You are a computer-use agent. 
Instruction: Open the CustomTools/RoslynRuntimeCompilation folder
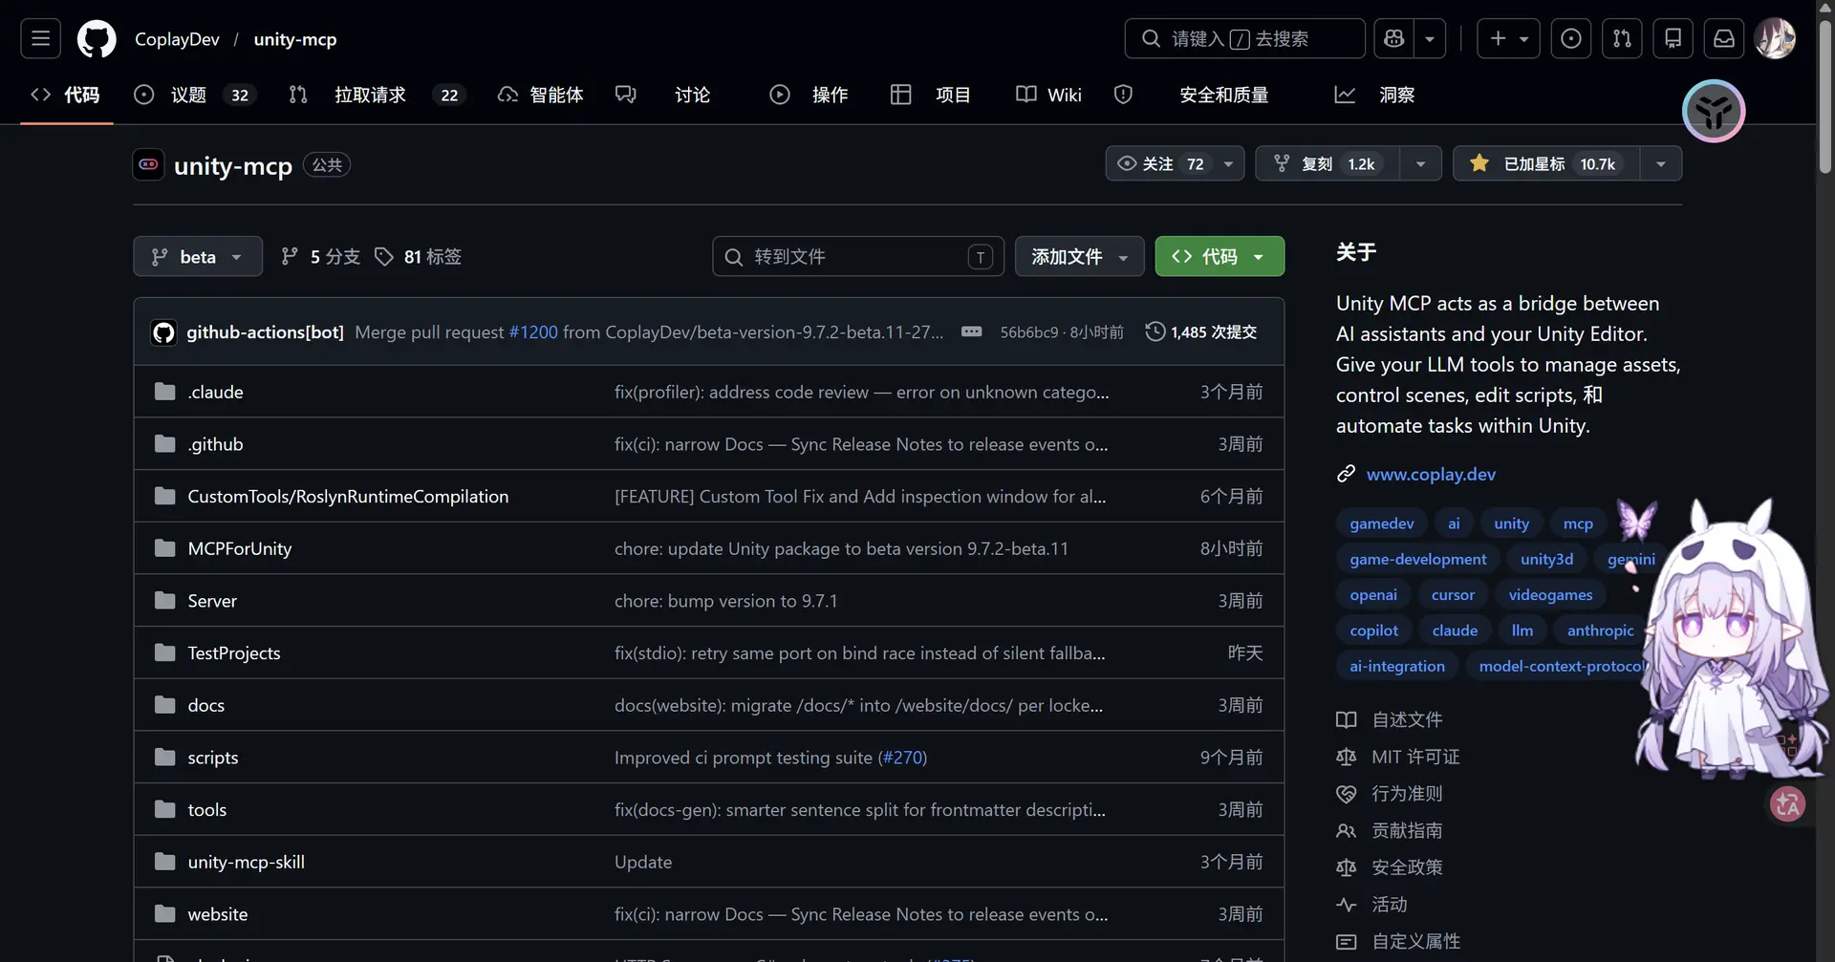click(348, 496)
